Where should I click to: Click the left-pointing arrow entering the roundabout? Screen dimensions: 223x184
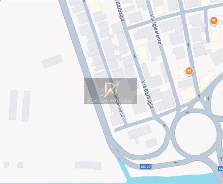(x=188, y=112)
